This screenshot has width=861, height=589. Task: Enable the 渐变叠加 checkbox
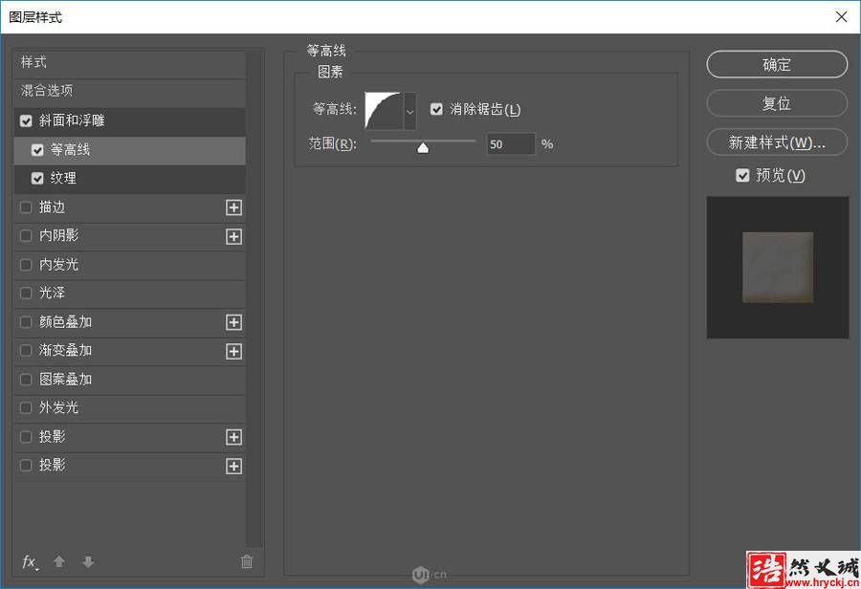[x=26, y=350]
